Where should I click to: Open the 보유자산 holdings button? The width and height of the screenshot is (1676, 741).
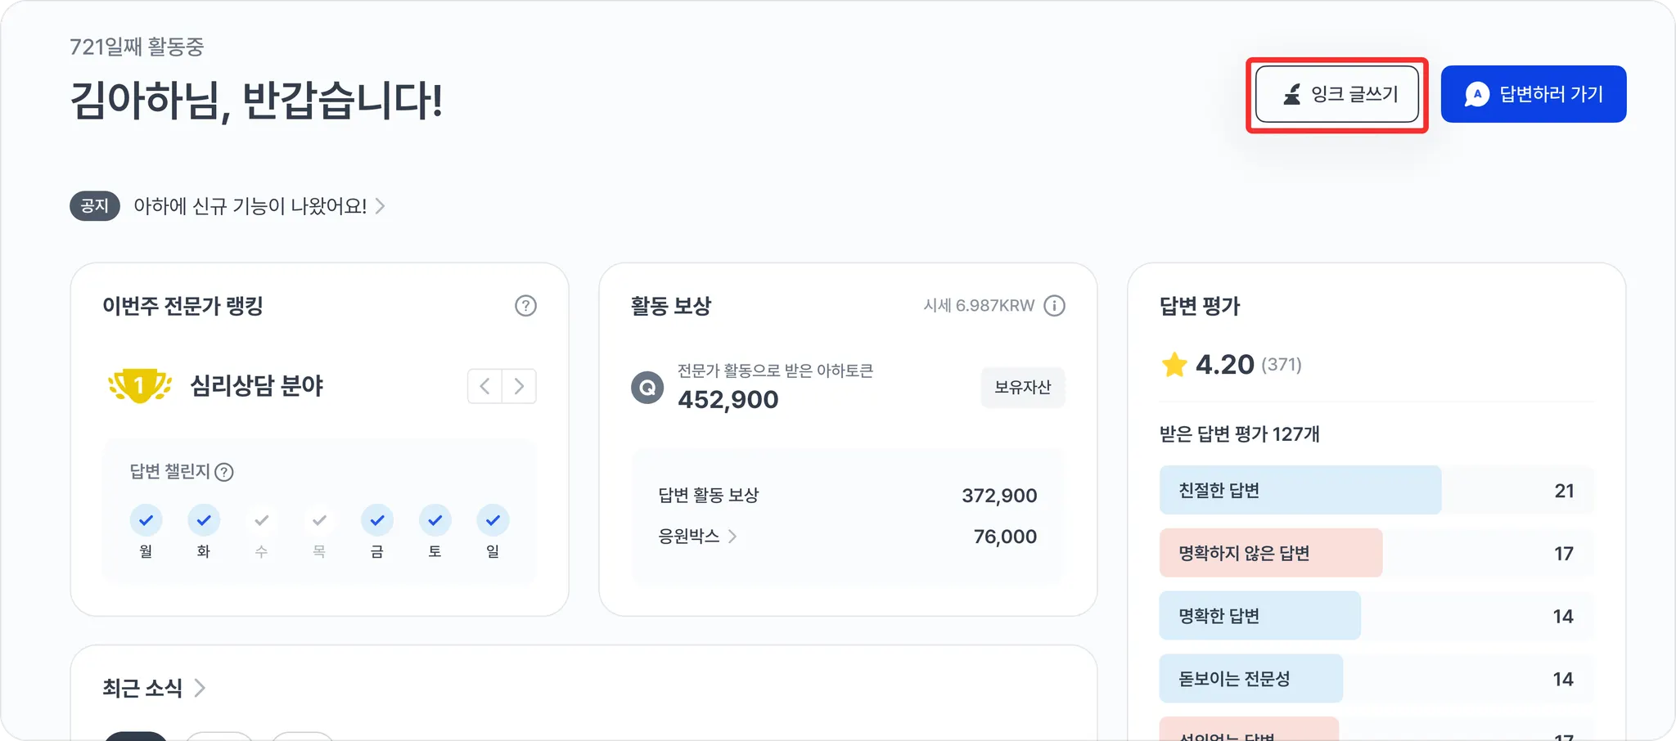click(1022, 388)
